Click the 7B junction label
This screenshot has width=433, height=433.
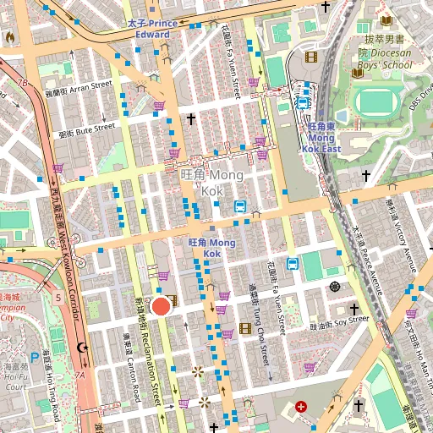point(23,83)
